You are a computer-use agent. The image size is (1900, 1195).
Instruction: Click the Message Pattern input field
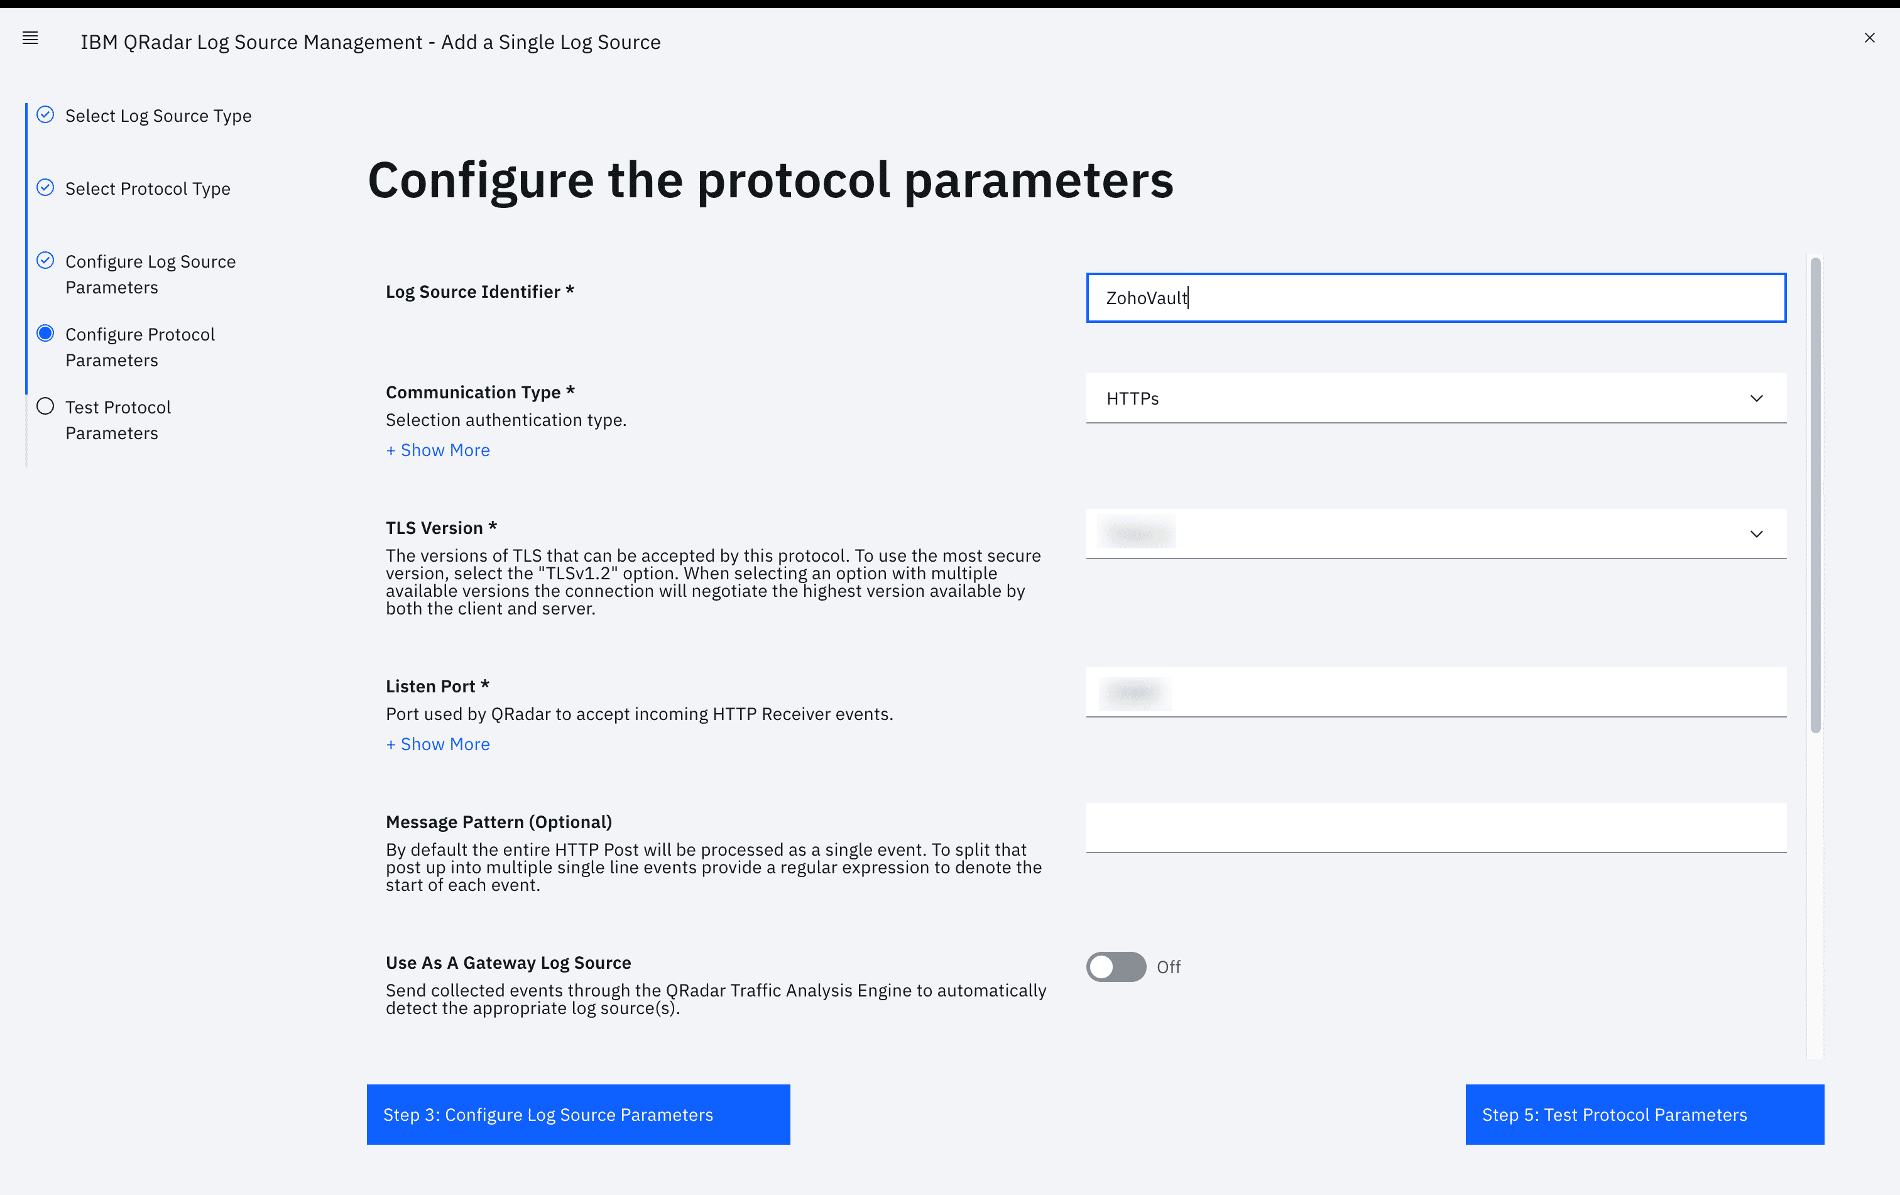[x=1435, y=827]
